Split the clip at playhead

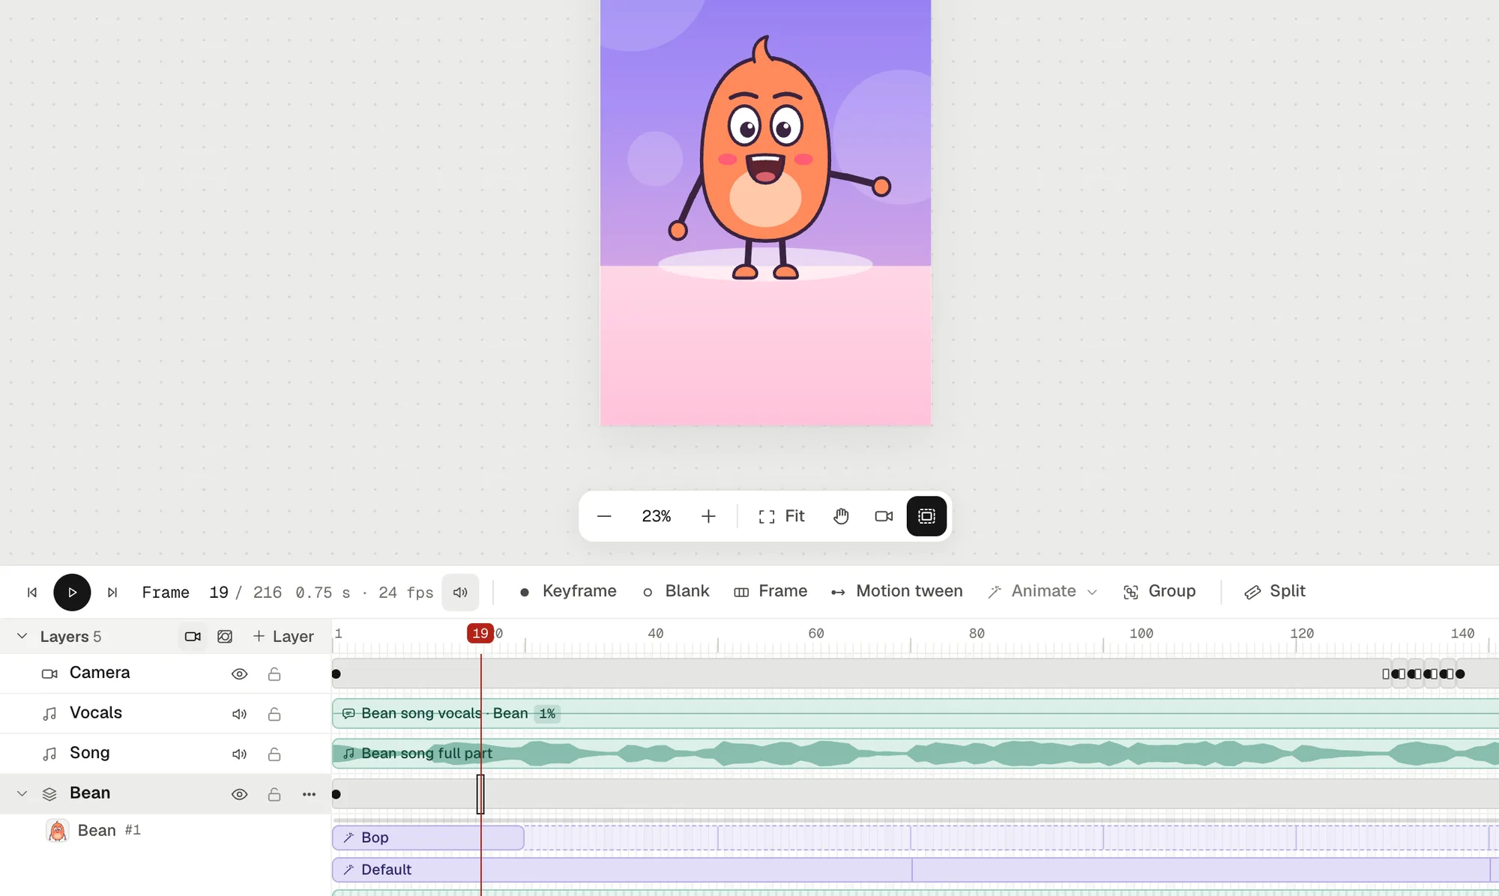pos(1275,591)
